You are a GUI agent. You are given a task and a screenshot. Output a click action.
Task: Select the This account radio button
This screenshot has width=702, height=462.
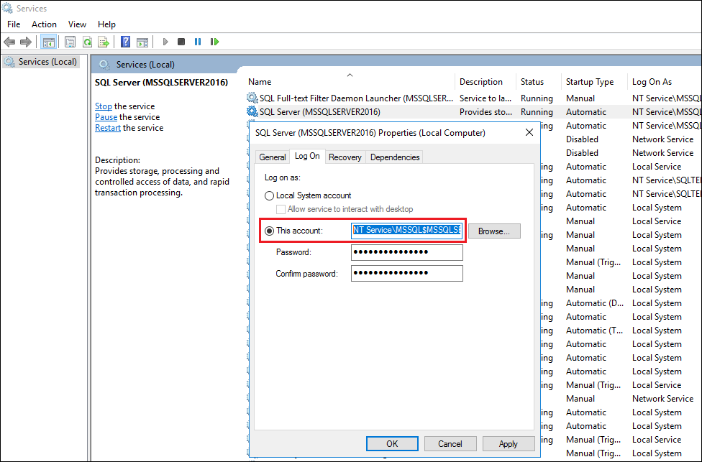pos(270,231)
